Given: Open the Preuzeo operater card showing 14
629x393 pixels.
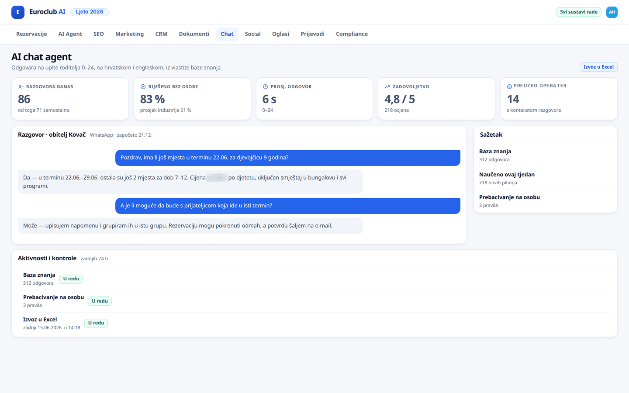Looking at the screenshot, I should coord(559,99).
